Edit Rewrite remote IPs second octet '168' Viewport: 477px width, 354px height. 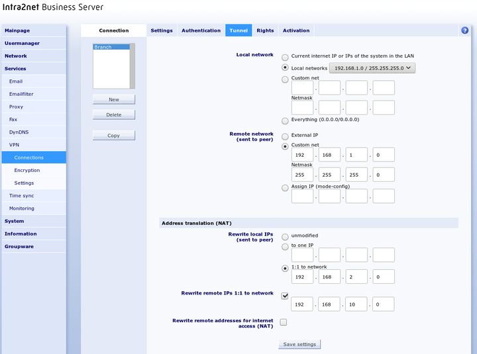click(329, 304)
